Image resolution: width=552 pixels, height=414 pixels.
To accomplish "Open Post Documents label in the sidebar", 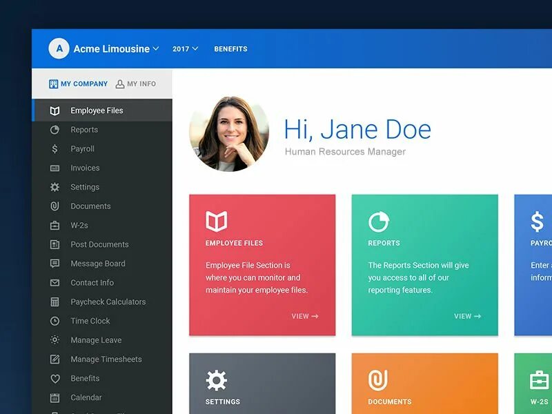I will pyautogui.click(x=99, y=244).
